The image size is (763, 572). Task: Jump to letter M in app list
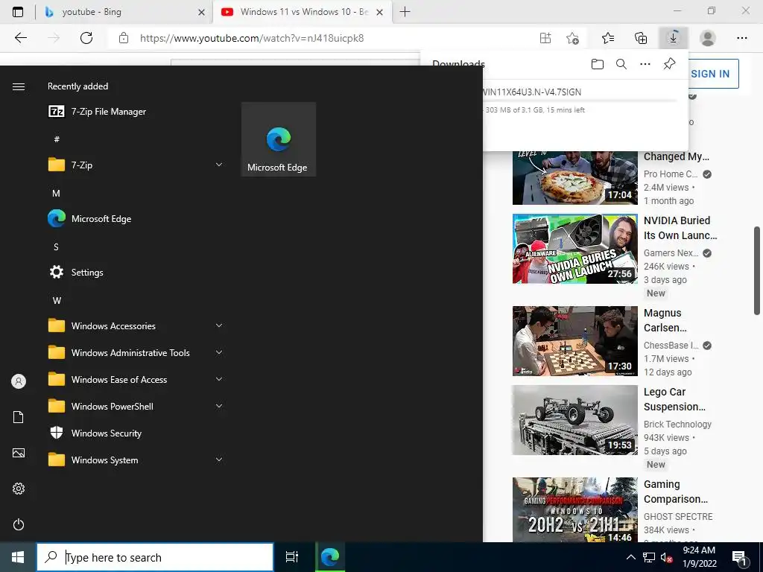(x=56, y=193)
